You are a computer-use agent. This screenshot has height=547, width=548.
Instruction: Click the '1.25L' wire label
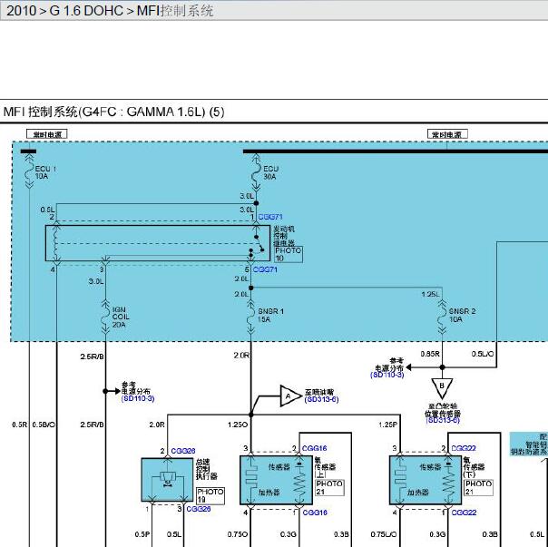[x=431, y=294]
